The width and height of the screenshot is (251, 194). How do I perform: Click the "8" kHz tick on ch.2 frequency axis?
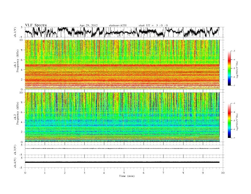point(22,102)
